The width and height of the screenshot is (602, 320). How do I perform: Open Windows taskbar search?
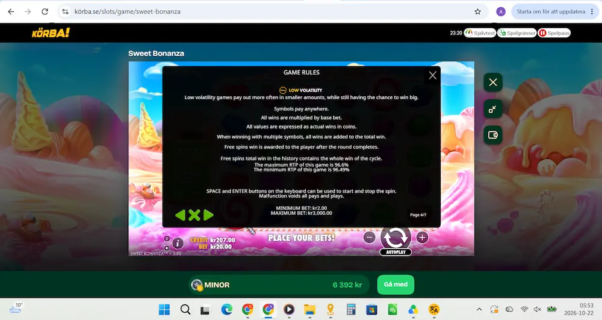[185, 309]
